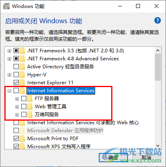Viewport: 166px width, 167px height.
Task: Enable the Internet Information Services checkbox
Action: pyautogui.click(x=16, y=91)
